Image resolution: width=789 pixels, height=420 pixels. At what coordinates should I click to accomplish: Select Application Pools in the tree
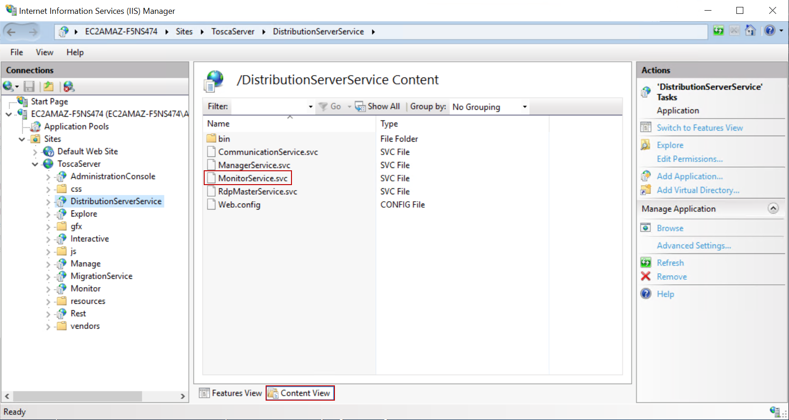coord(76,126)
